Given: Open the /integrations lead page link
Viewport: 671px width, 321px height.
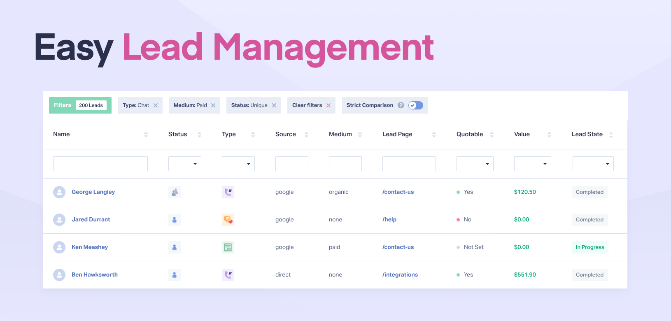Looking at the screenshot, I should 400,274.
